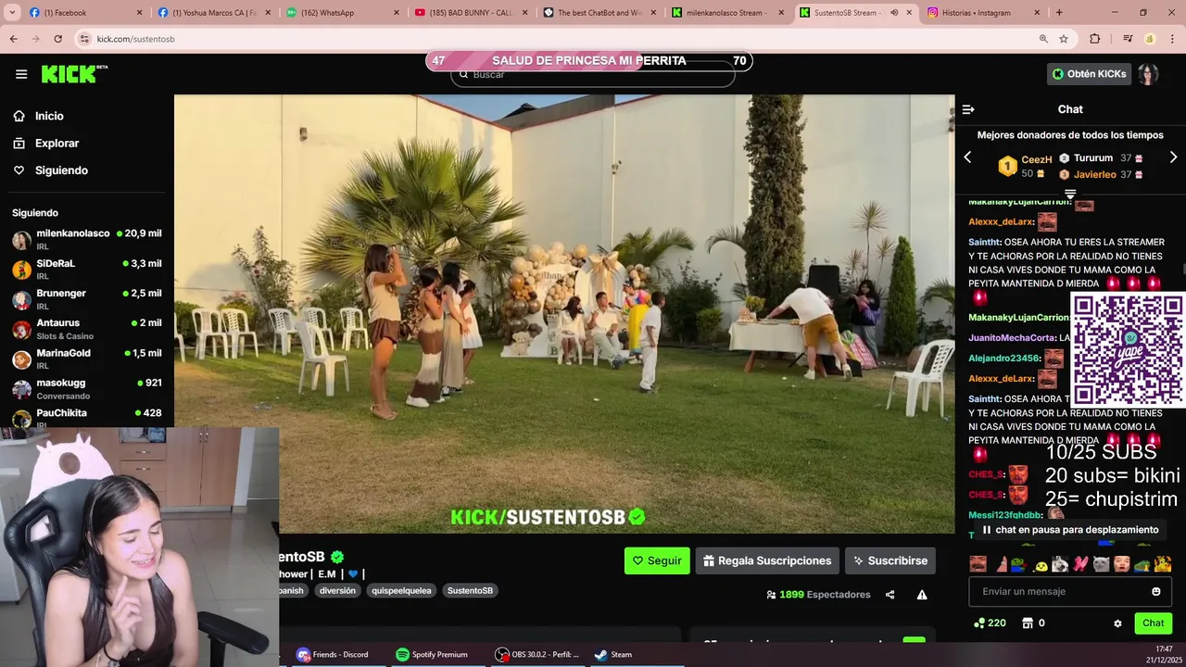Click the browser back arrow
The width and height of the screenshot is (1186, 667).
[x=13, y=39]
